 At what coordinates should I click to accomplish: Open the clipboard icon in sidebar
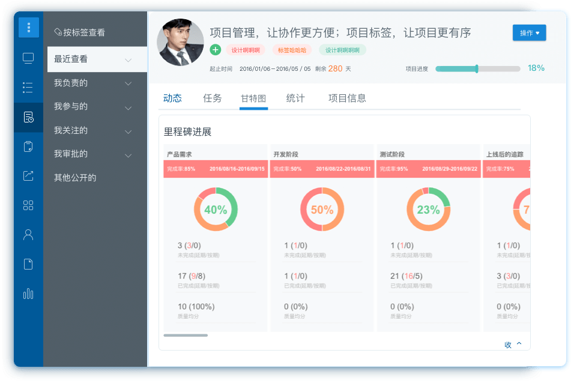click(28, 146)
